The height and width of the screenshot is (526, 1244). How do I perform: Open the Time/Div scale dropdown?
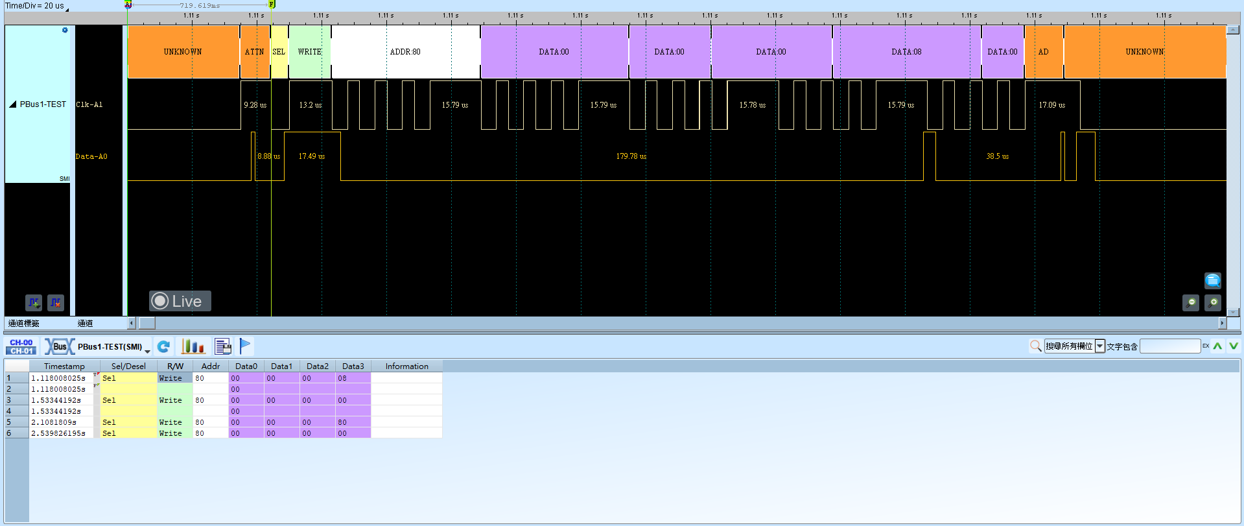[67, 9]
